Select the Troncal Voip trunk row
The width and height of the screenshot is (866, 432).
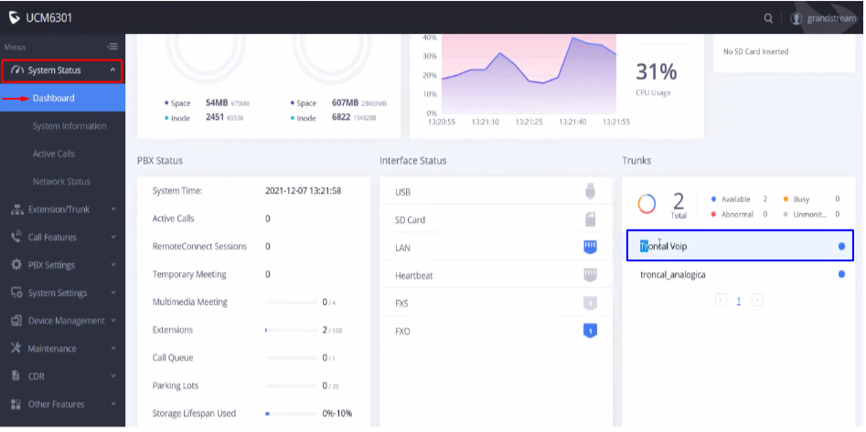tap(740, 246)
